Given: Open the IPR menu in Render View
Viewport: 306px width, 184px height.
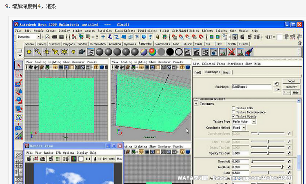Looking at the screenshot, I should point(58,153).
